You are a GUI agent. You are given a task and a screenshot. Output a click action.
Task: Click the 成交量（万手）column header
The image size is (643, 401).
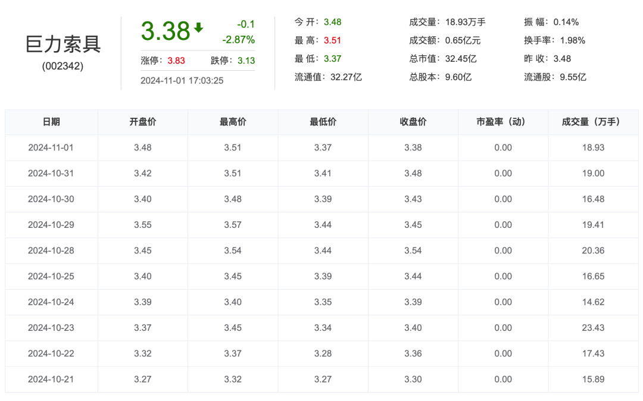[x=594, y=121]
